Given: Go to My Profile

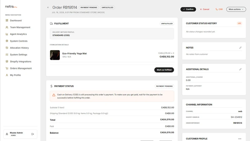Looking at the screenshot, I should pos(15,75).
